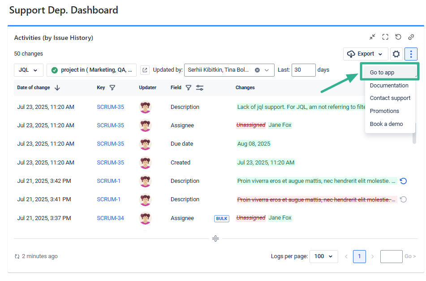Click the minimize gadget arrows icon
This screenshot has width=426, height=281.
click(x=372, y=37)
